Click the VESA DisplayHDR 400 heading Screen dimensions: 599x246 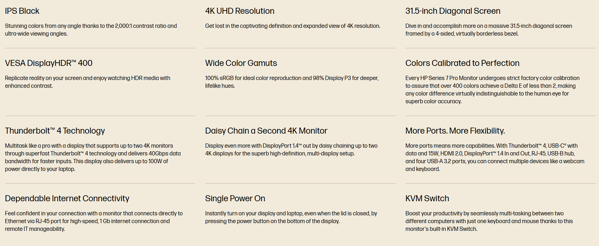coord(48,63)
